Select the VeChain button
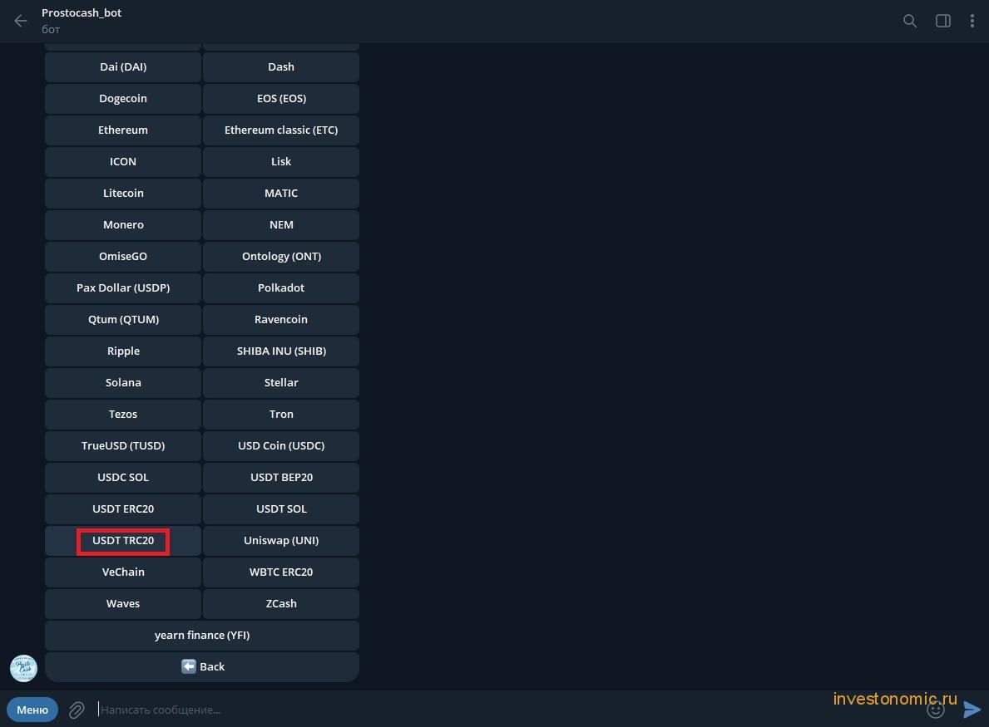This screenshot has width=989, height=727. tap(123, 572)
